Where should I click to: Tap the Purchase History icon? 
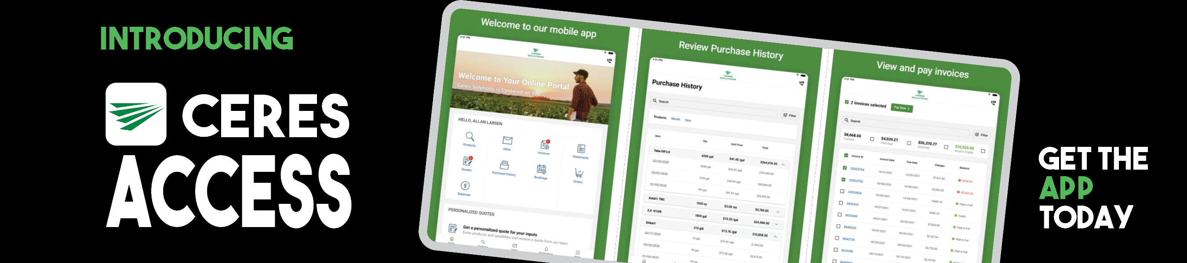tap(505, 165)
